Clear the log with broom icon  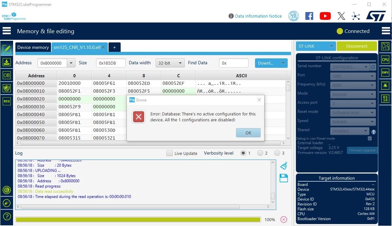point(284,166)
